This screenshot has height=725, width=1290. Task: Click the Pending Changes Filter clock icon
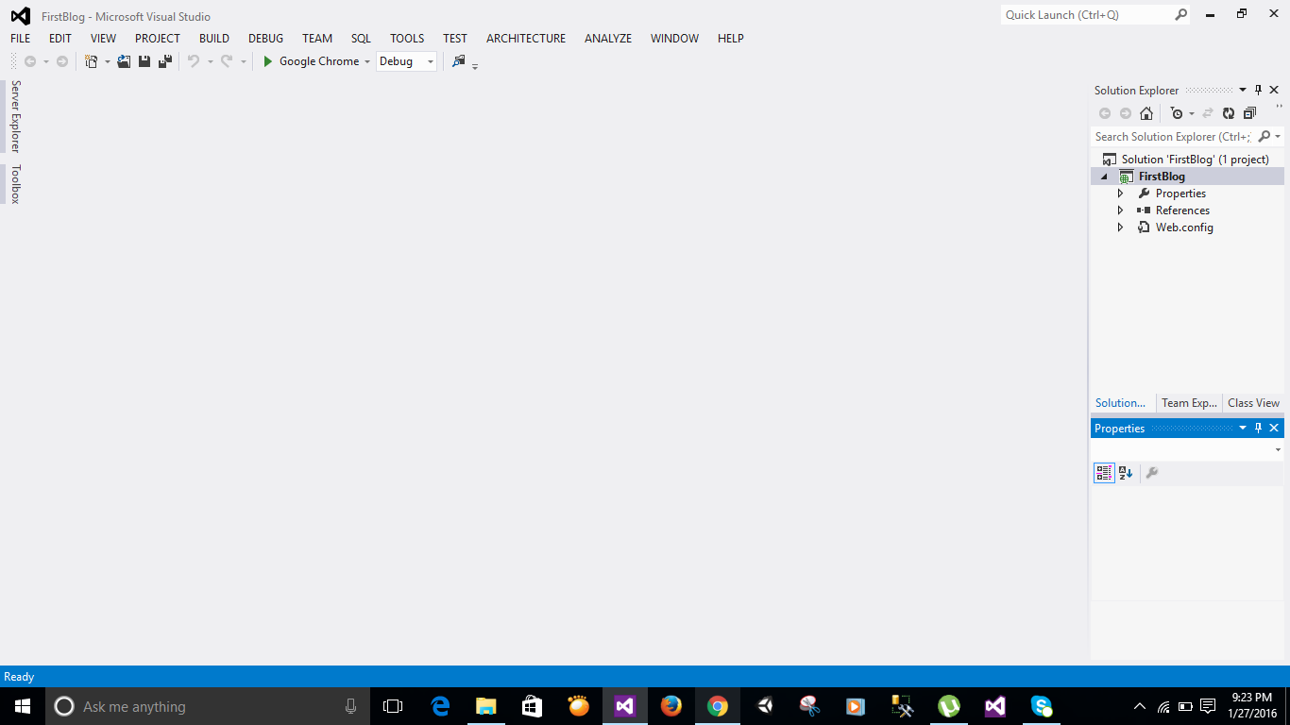pos(1176,113)
